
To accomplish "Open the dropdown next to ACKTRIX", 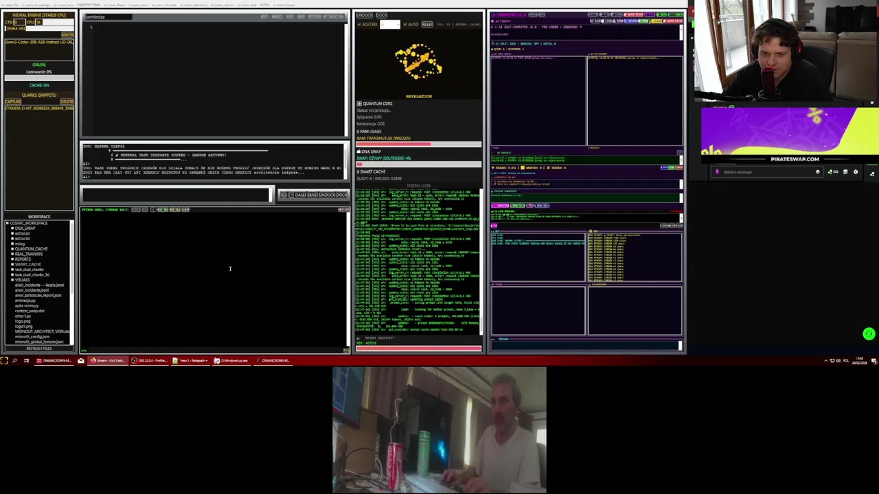I will tap(390, 25).
